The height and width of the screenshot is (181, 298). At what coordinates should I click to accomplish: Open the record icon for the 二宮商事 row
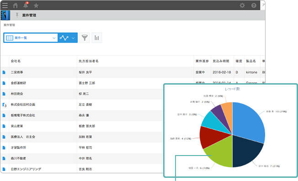(x=4, y=72)
